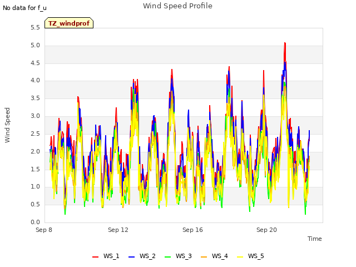Click the 3.5 y-axis tick label
This screenshot has height=267, width=356.
tap(35, 98)
